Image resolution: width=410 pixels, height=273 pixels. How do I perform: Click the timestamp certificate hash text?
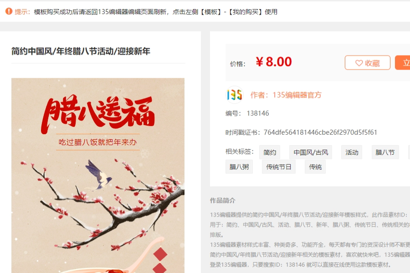click(320, 132)
